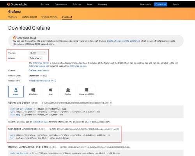Switch to the Overview tab
195x156 pixels.
pyautogui.click(x=12, y=17)
